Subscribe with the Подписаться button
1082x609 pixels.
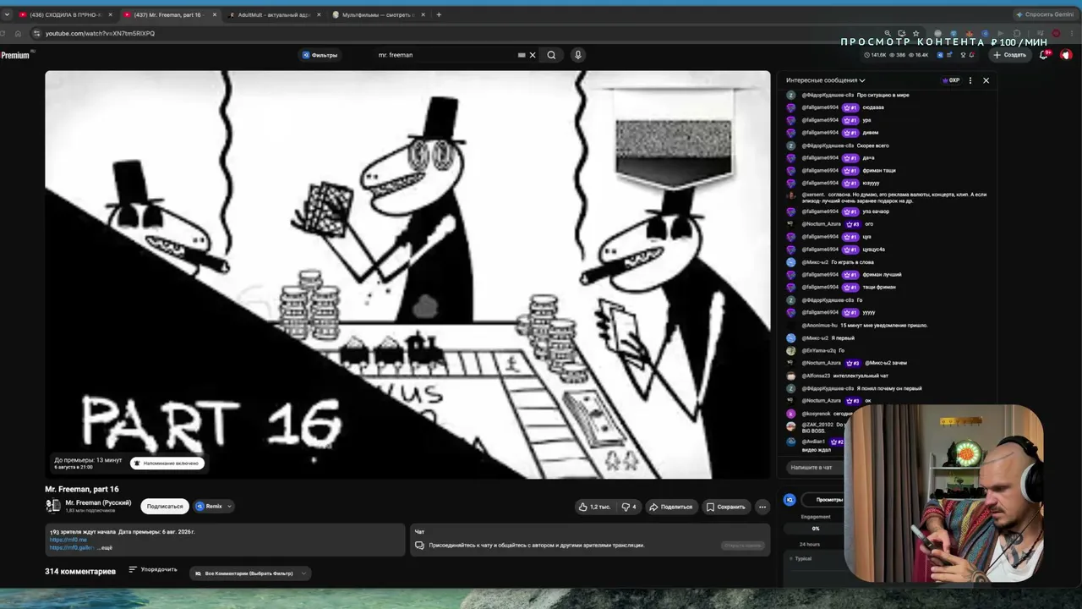tap(165, 506)
